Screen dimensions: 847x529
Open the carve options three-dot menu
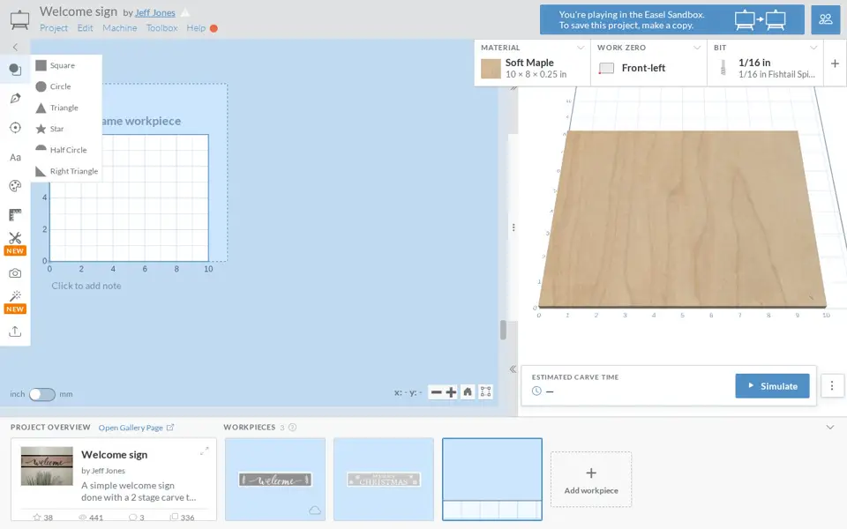click(832, 386)
